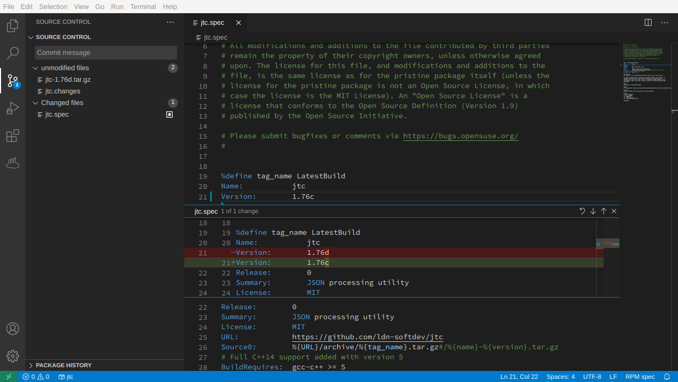This screenshot has height=382, width=678.
Task: Open the Search panel
Action: click(13, 53)
